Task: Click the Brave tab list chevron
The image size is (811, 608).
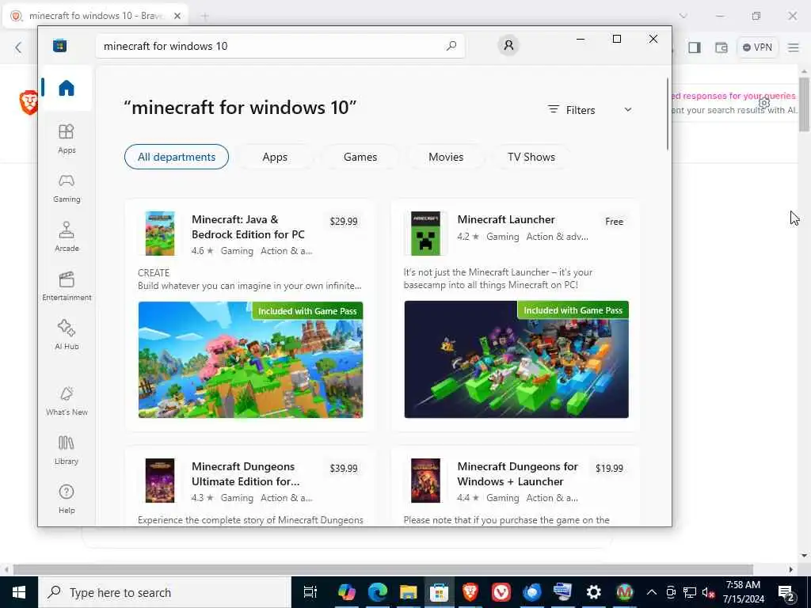Action: click(x=683, y=16)
